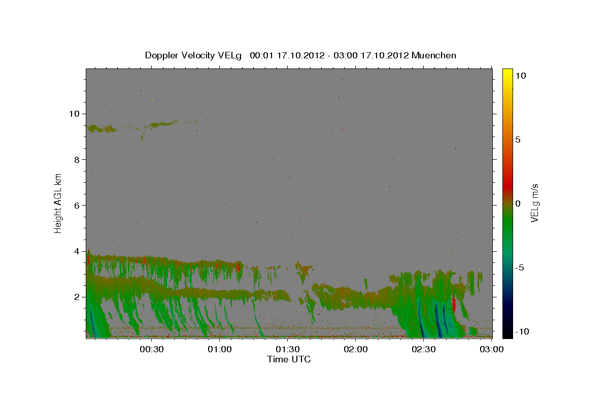Click the "Height AGL km" axis label
Image resolution: width=609 pixels, height=406 pixels.
coord(58,203)
